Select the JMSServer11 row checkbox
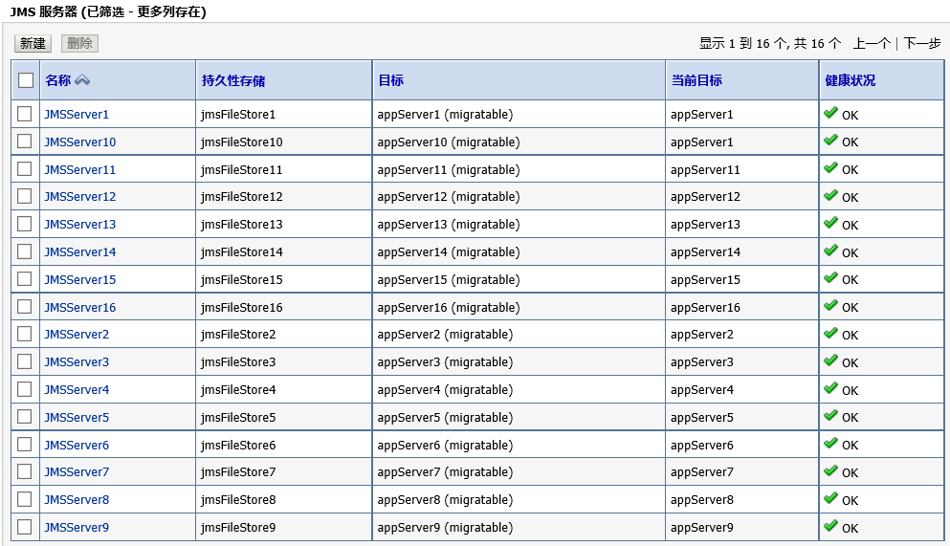Viewport: 950px width, 546px height. pos(24,169)
